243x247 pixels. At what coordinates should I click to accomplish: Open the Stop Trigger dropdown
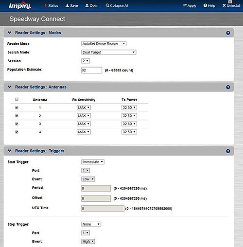[x=91, y=224]
